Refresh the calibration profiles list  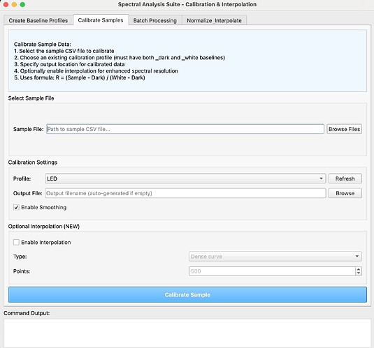tap(345, 179)
